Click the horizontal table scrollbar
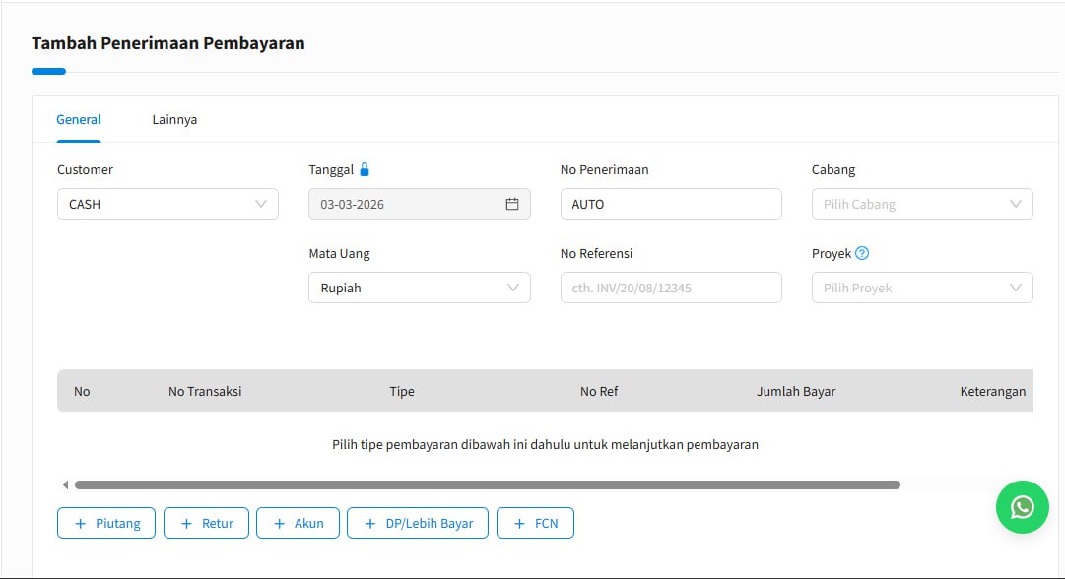Screen dimensions: 1065x579 point(487,484)
